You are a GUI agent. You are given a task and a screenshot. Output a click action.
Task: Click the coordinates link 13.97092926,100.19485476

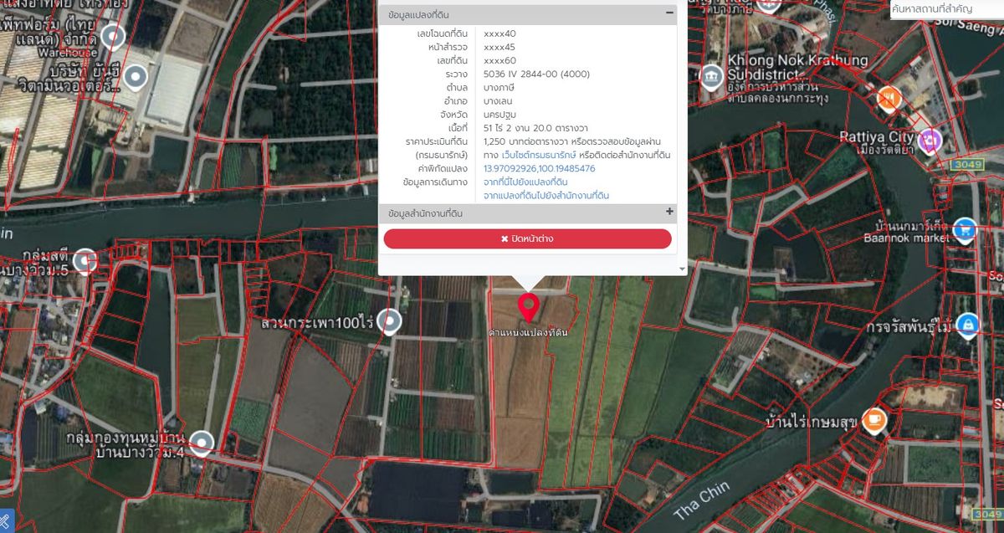click(x=540, y=168)
